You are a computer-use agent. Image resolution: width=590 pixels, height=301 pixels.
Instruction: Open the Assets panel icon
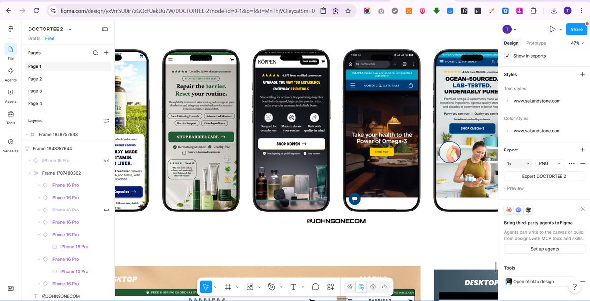(11, 92)
